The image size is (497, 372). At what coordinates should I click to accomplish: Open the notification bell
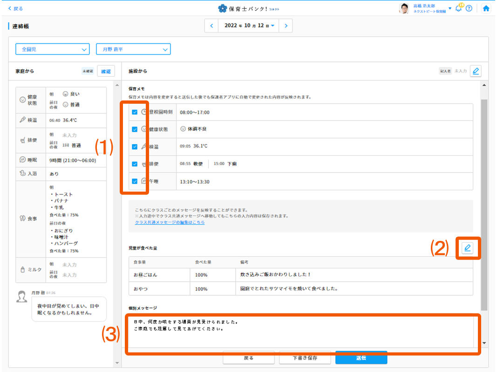(458, 8)
